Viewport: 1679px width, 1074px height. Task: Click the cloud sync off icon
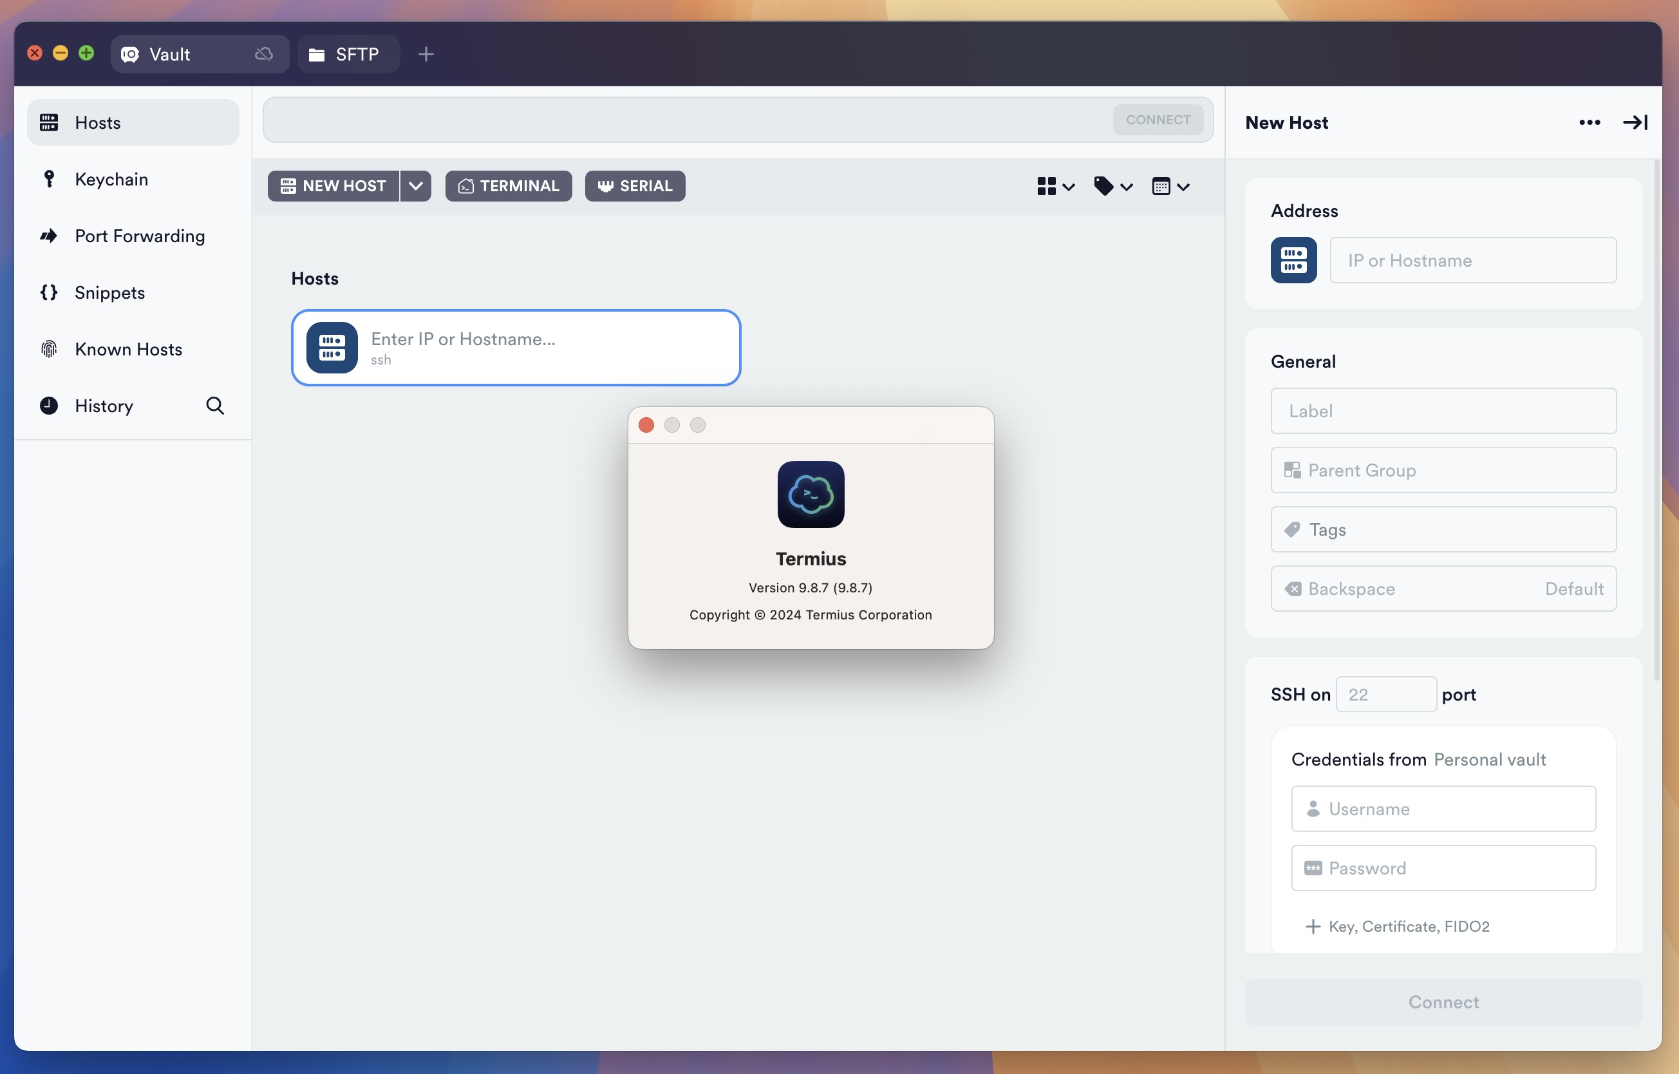point(263,54)
